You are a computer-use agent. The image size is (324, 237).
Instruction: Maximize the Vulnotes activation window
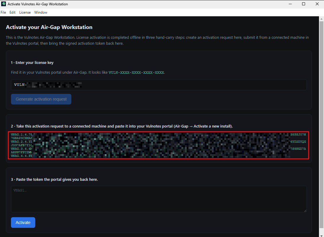pos(304,4)
